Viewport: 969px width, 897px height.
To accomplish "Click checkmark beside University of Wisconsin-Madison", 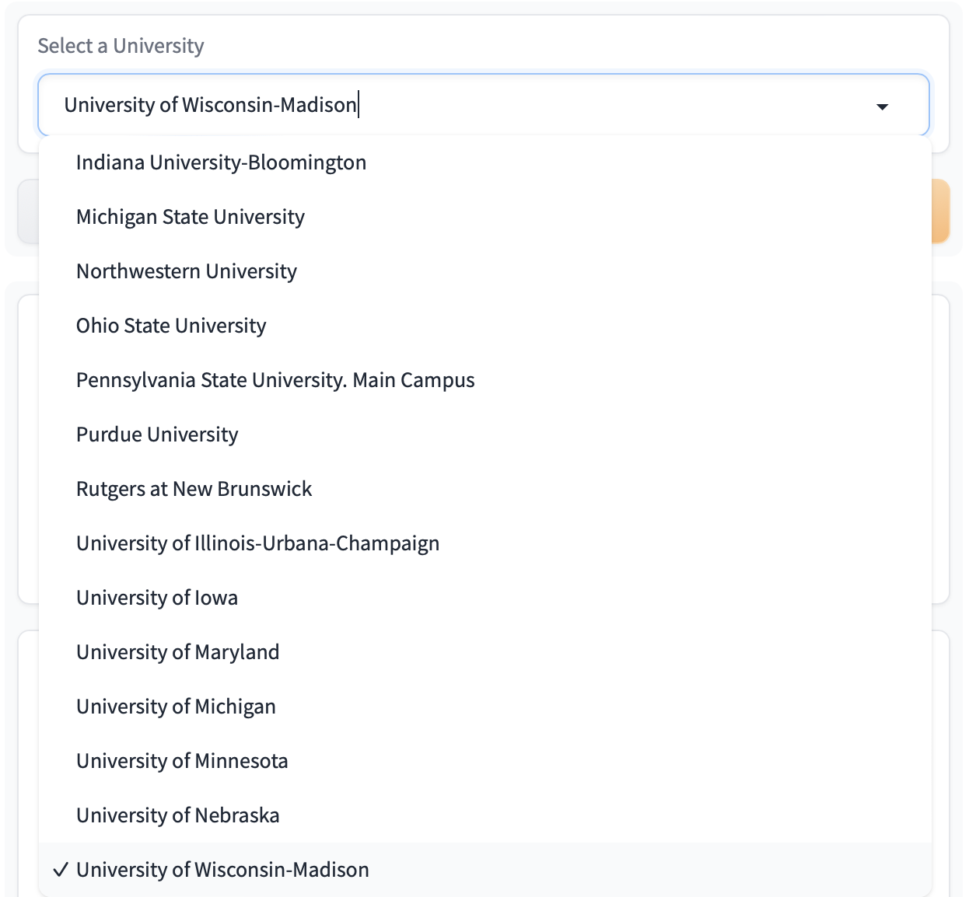I will click(x=61, y=870).
